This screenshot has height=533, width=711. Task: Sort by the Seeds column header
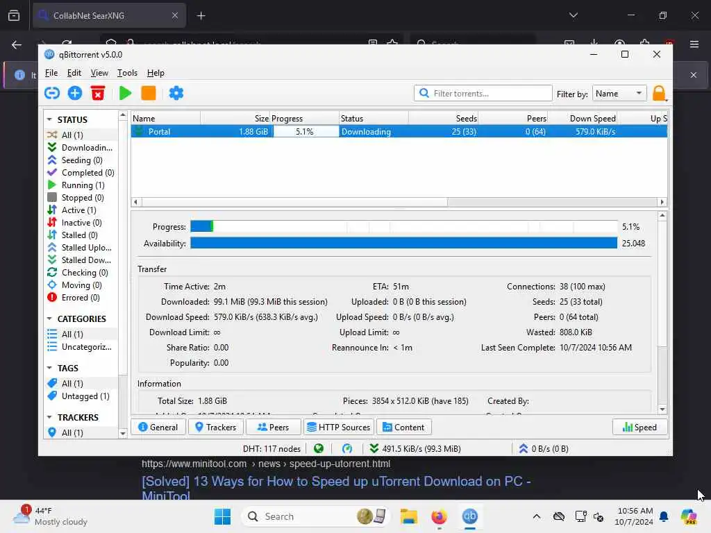pyautogui.click(x=444, y=118)
